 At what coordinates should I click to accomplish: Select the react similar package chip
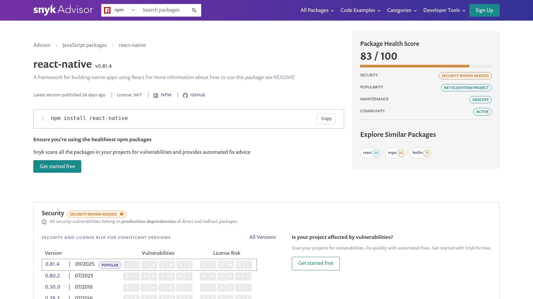click(371, 153)
